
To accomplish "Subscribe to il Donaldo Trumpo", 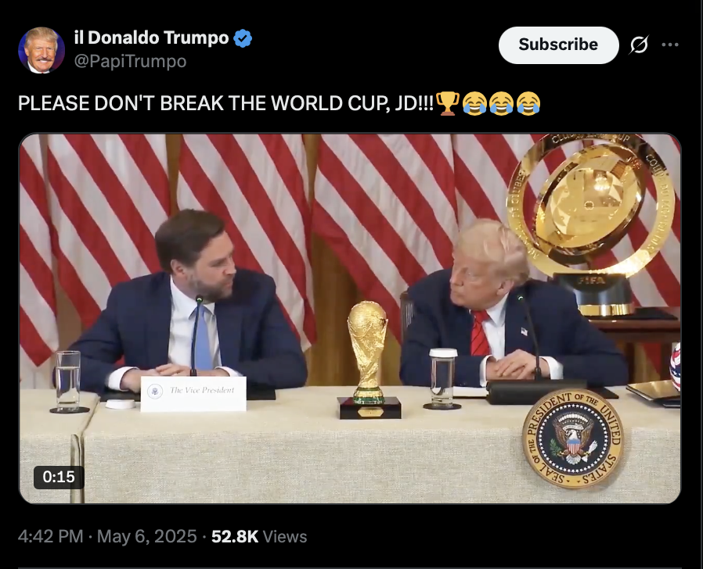I will (558, 45).
